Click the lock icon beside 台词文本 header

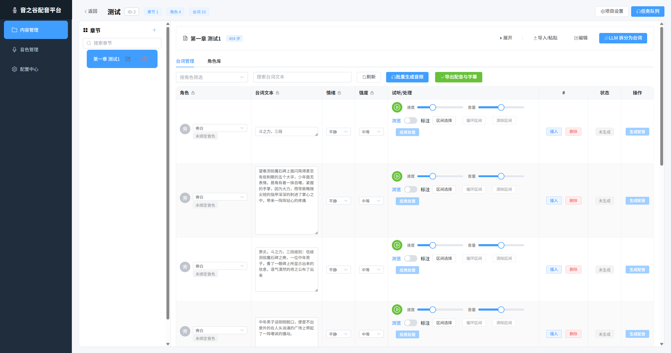[278, 93]
